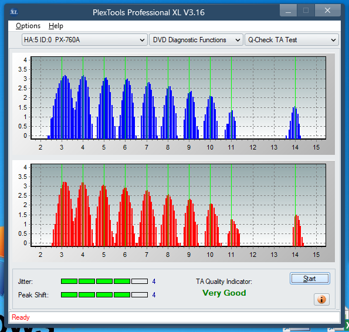Open the Options menu
Image resolution: width=349 pixels, height=332 pixels.
28,26
